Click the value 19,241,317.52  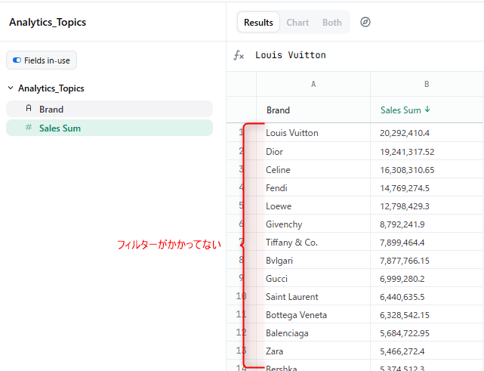pyautogui.click(x=407, y=152)
